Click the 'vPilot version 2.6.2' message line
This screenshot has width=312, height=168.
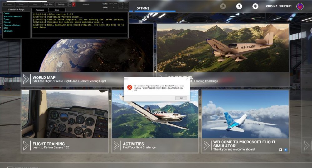pyautogui.click(x=53, y=14)
